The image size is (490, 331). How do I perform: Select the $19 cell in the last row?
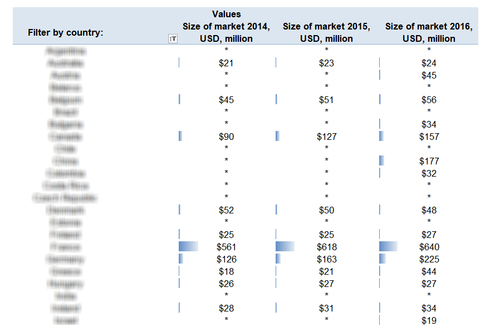tap(429, 320)
